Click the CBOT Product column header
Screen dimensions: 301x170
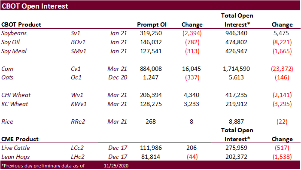click(21, 24)
